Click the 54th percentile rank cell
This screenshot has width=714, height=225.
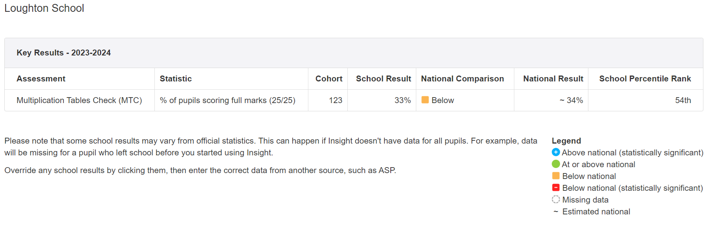683,100
